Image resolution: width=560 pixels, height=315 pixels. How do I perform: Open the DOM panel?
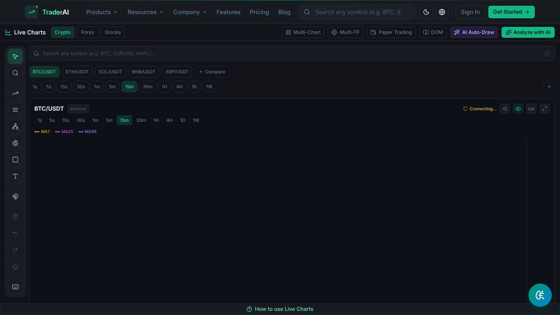(433, 32)
